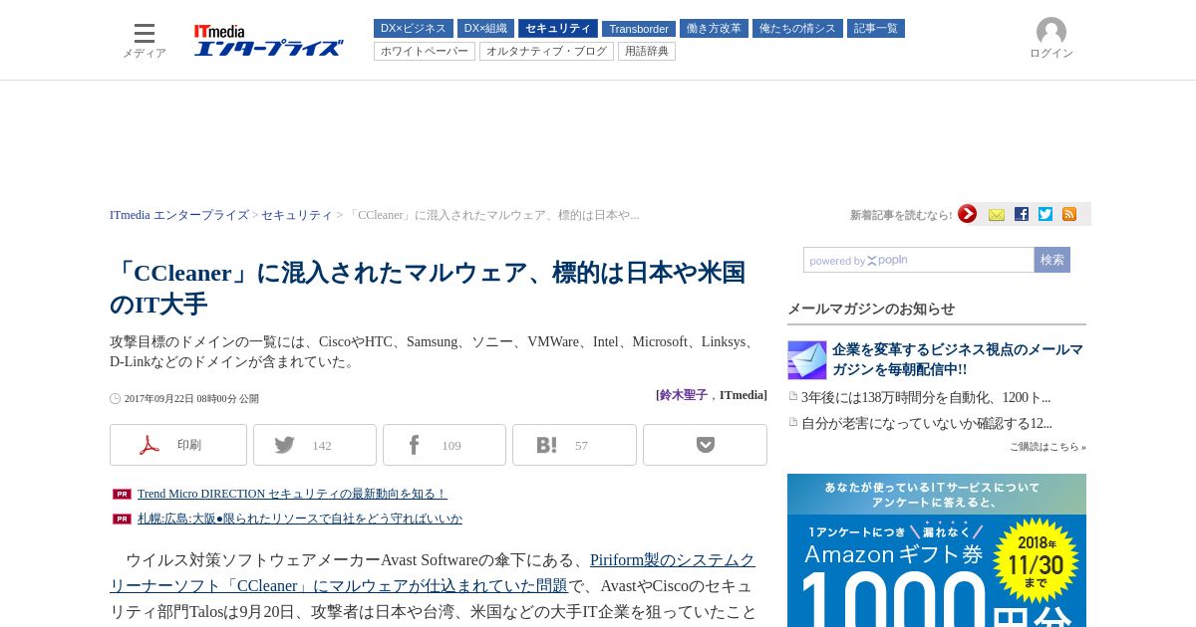Open the Twitter follow icon
Screen dimensions: 1196x627
(1046, 214)
